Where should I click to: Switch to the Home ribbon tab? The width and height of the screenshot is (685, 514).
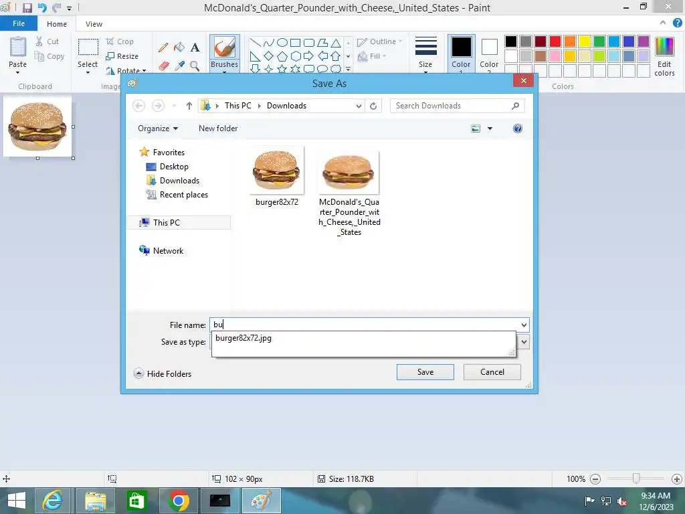(x=57, y=24)
